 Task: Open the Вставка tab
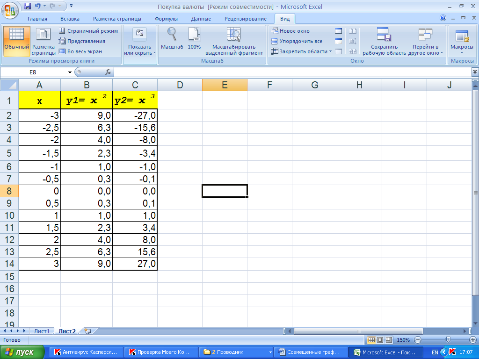pos(70,19)
